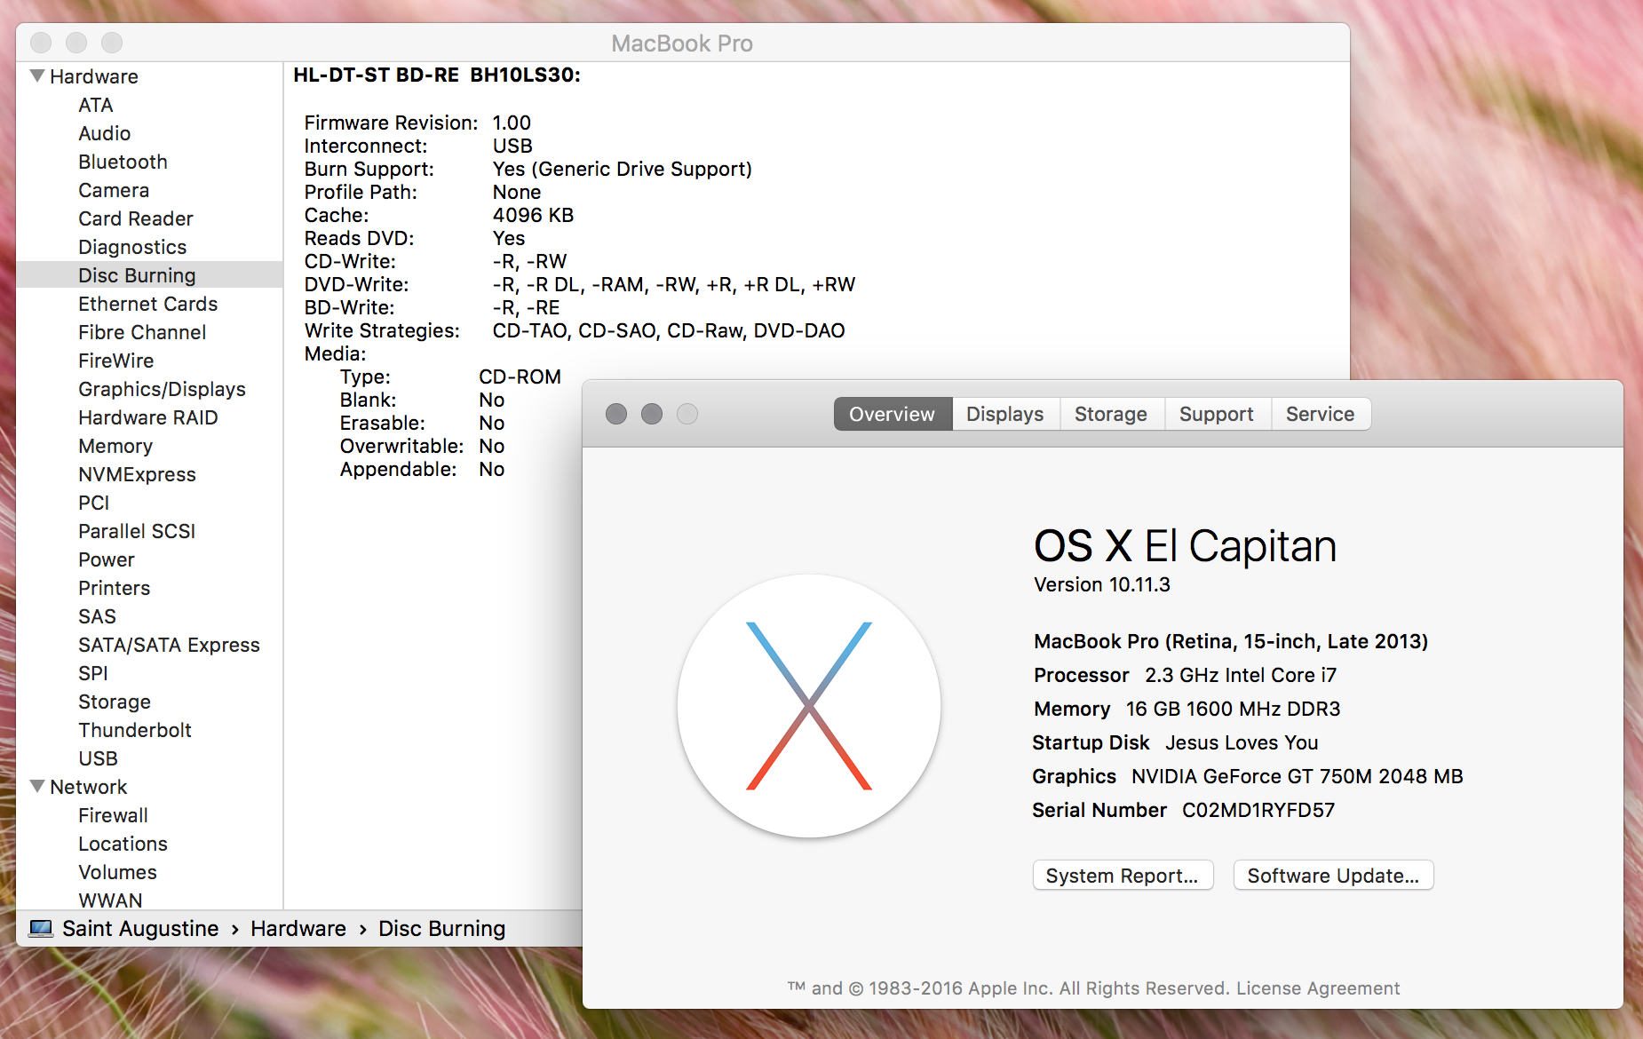Select NVMExpress in the sidebar
Screen dimensions: 1643x1039
tap(138, 474)
